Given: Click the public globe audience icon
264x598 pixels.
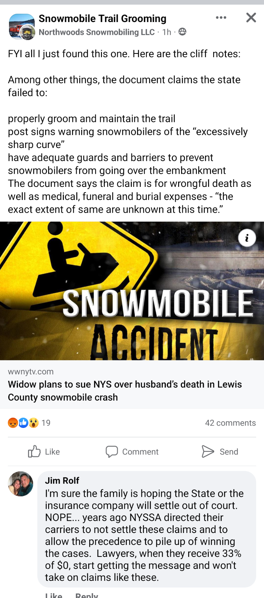Looking at the screenshot, I should (x=182, y=32).
